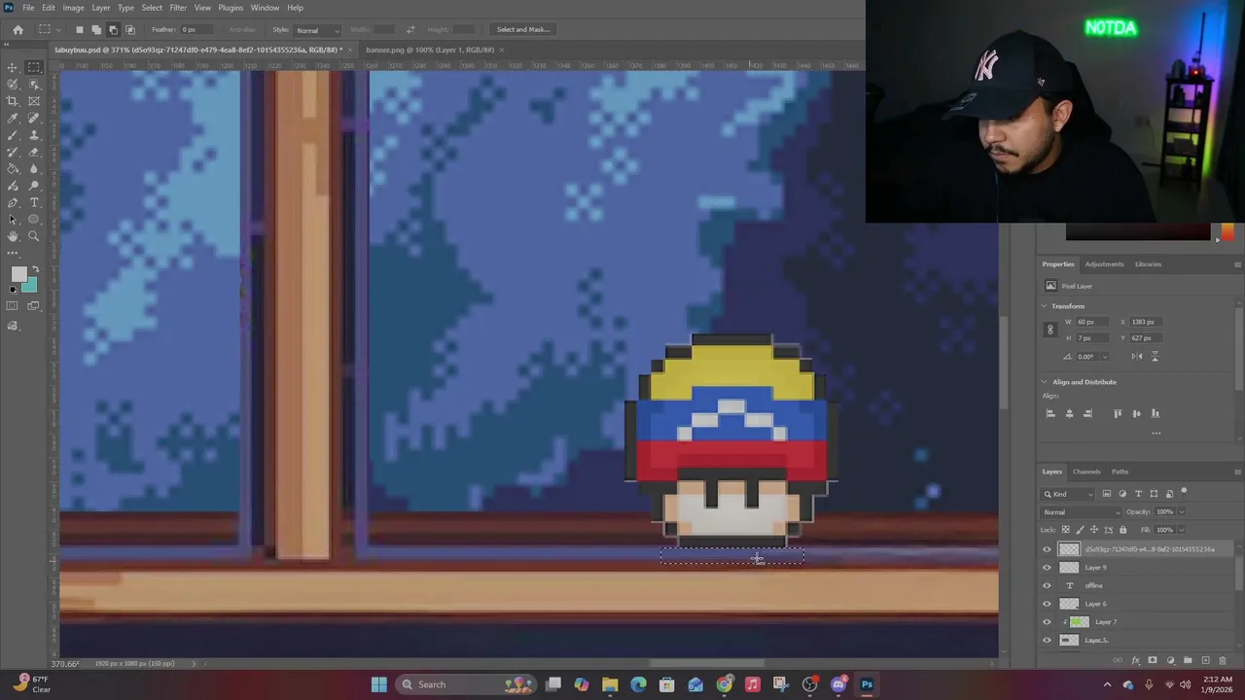Screen dimensions: 1245x700
Task: Select the Spot Healing Brush tool
Action: pos(34,118)
